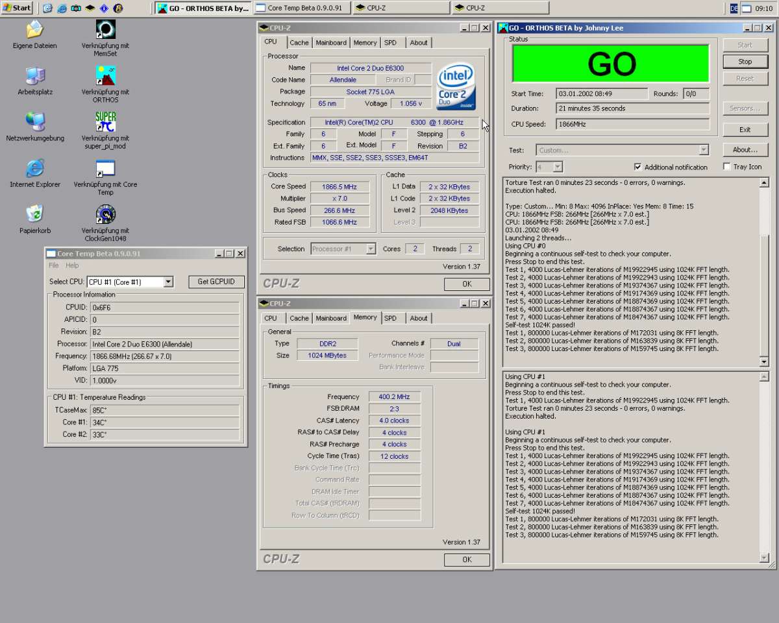This screenshot has width=779, height=623.
Task: Open Mainboard tab in lower CPU-Z window
Action: pos(331,318)
